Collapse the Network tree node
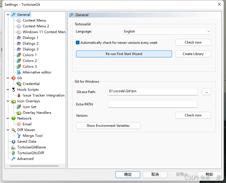Image resolution: width=226 pixels, height=183 pixels. (x=8, y=118)
